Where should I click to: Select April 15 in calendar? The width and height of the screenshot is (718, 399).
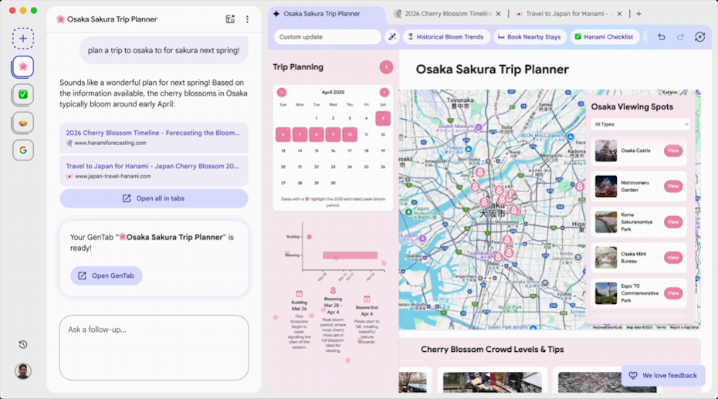tap(317, 150)
